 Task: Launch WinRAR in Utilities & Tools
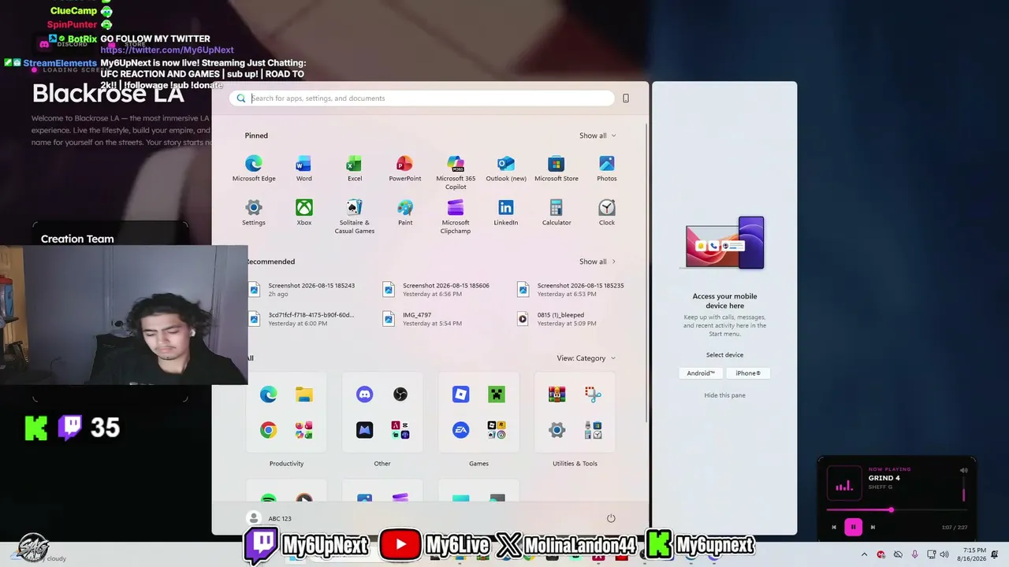(x=557, y=394)
